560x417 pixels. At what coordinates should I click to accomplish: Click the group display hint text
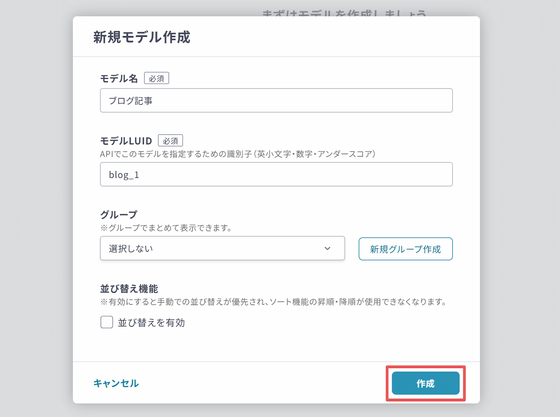click(x=166, y=228)
